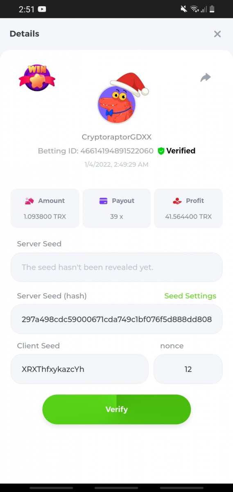Image resolution: width=233 pixels, height=492 pixels.
Task: Tap the 41.564400 TRX Profit card
Action: click(188, 208)
